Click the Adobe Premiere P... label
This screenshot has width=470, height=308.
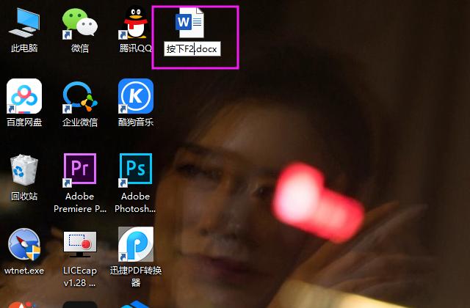[80, 202]
